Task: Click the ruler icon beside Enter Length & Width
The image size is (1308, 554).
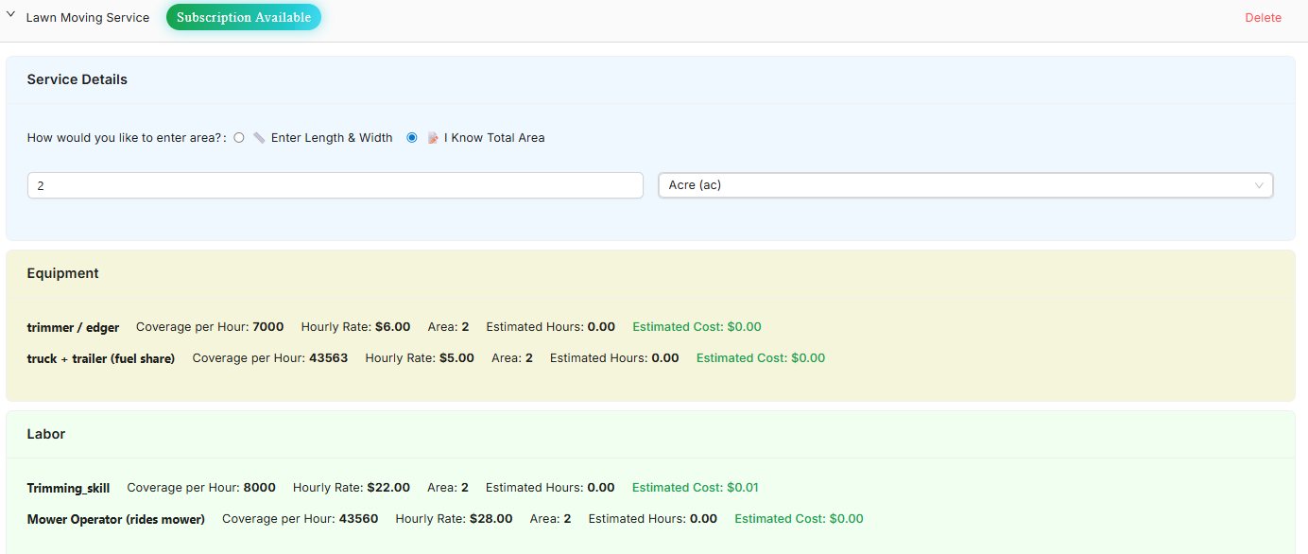Action: 259,138
